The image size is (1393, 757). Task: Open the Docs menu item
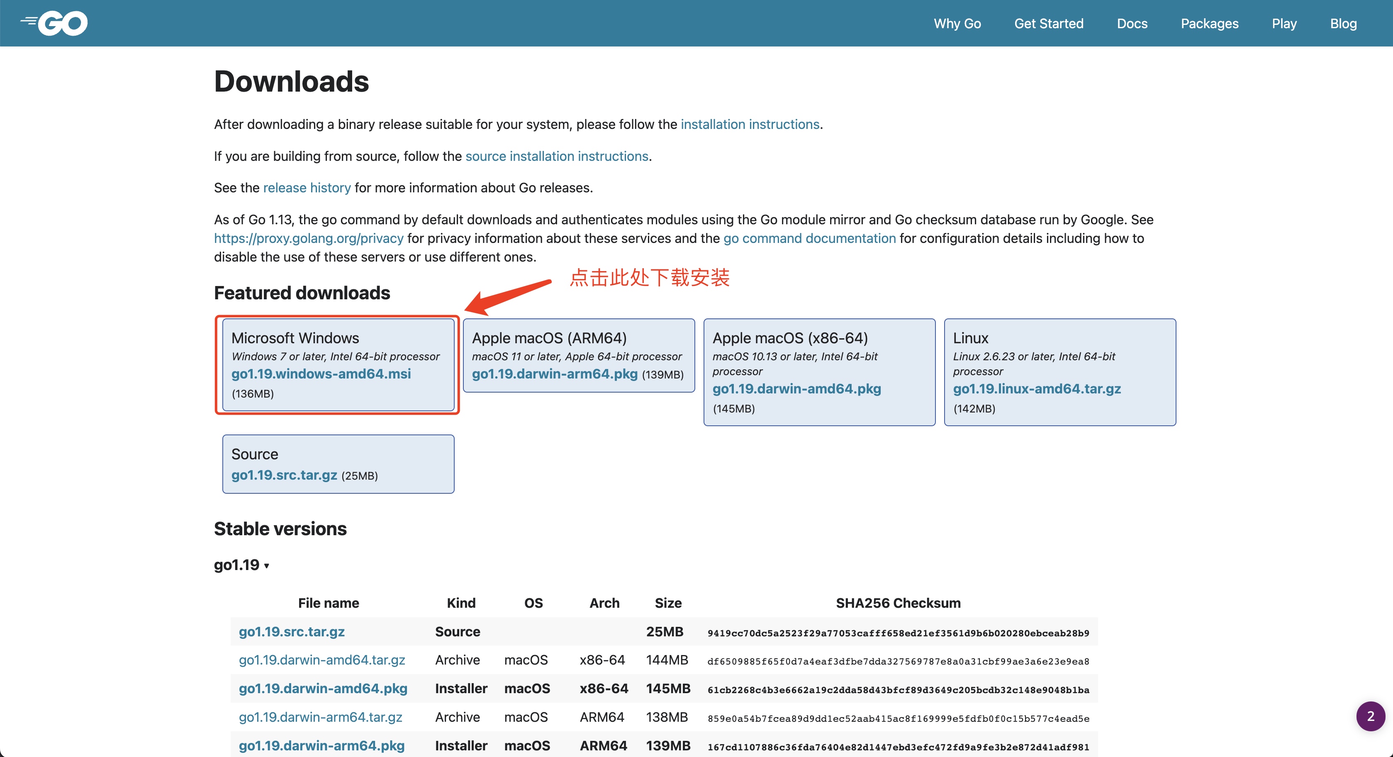[1132, 24]
